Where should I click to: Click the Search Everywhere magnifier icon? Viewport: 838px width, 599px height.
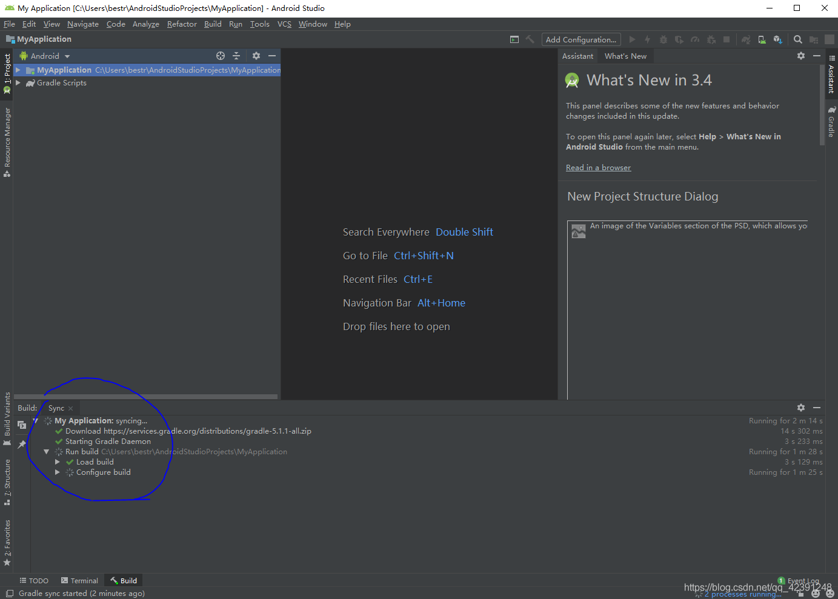797,39
